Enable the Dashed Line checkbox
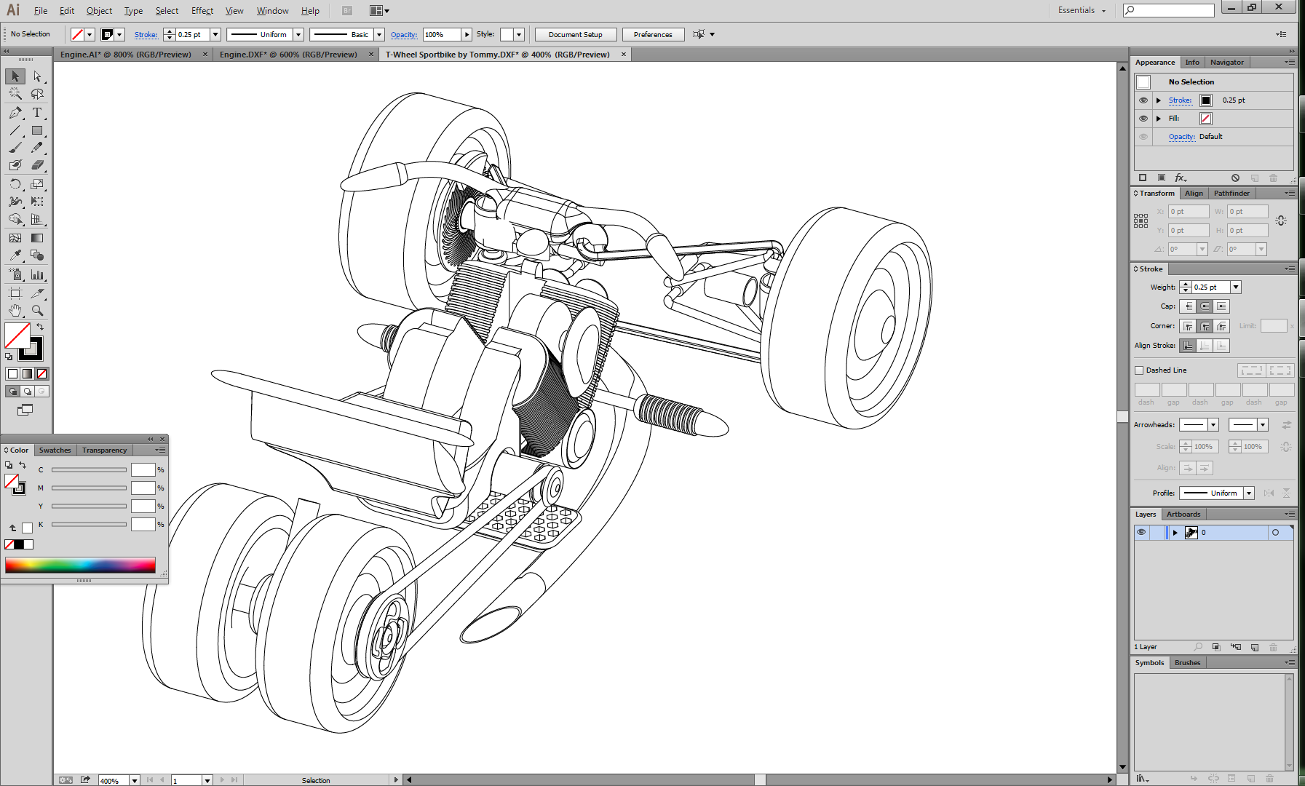Screen dimensions: 1305x786 tap(1140, 370)
